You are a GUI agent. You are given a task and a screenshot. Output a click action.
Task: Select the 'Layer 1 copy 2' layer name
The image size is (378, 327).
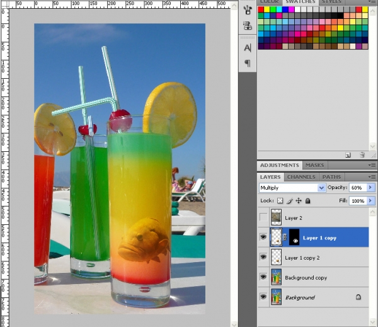tap(302, 258)
